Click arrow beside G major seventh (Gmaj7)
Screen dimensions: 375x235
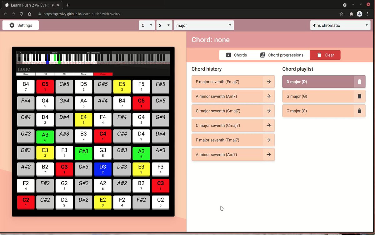pos(268,111)
